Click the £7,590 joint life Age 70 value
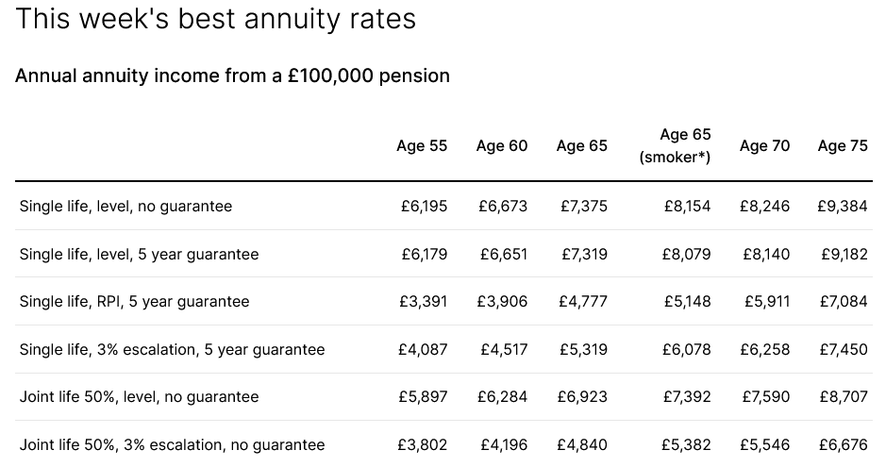Viewport: 886px width, 467px height. click(765, 397)
